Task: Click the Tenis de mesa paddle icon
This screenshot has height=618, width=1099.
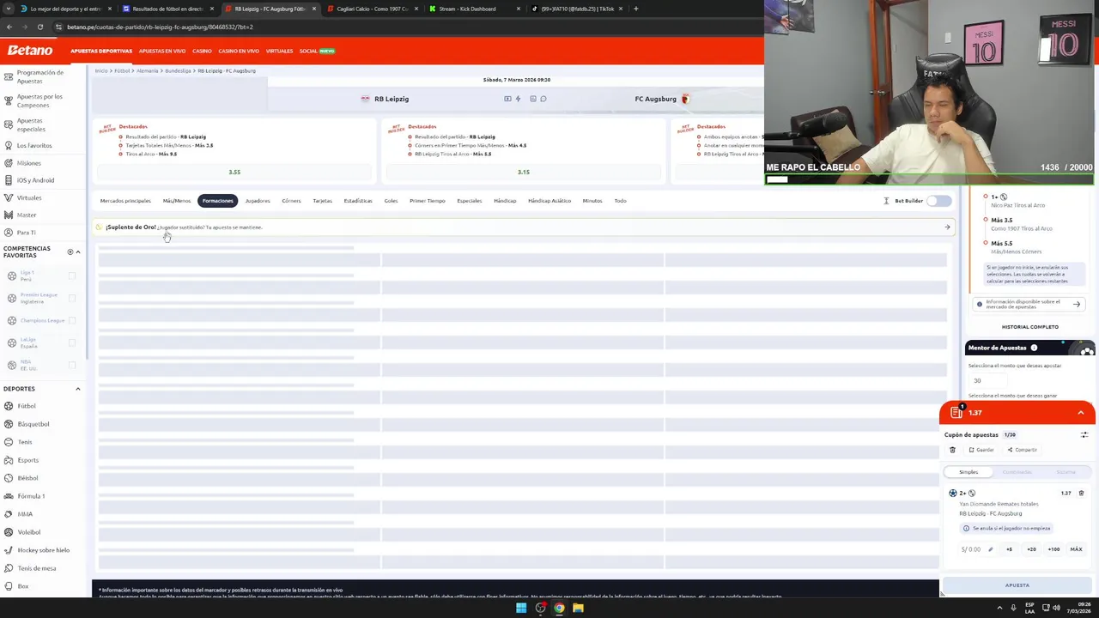Action: pos(7,568)
